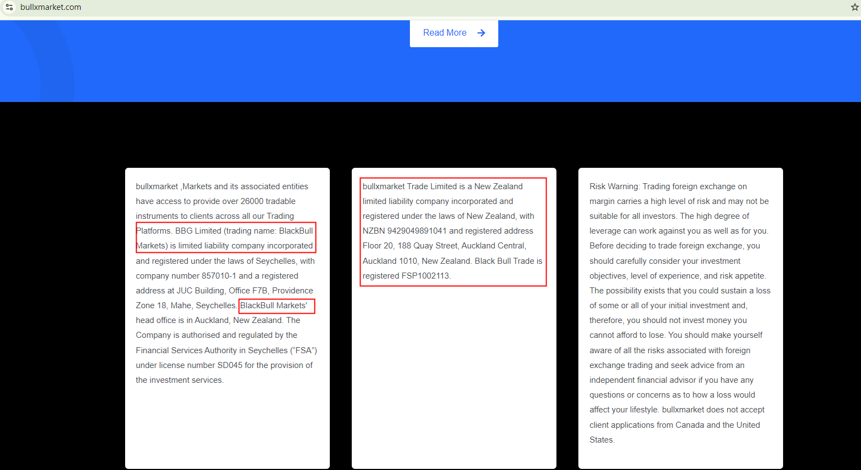Viewport: 861px width, 470px height.
Task: Click "bullxmarket does not accept" text
Action: point(713,410)
